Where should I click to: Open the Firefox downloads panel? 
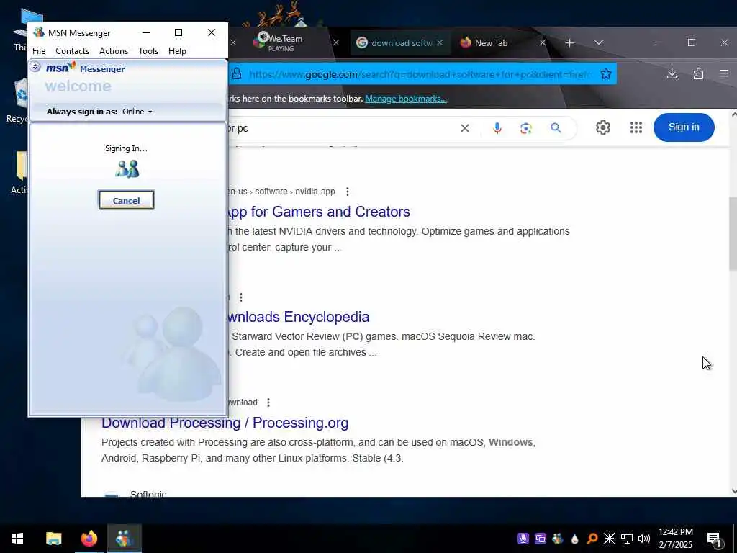tap(672, 73)
